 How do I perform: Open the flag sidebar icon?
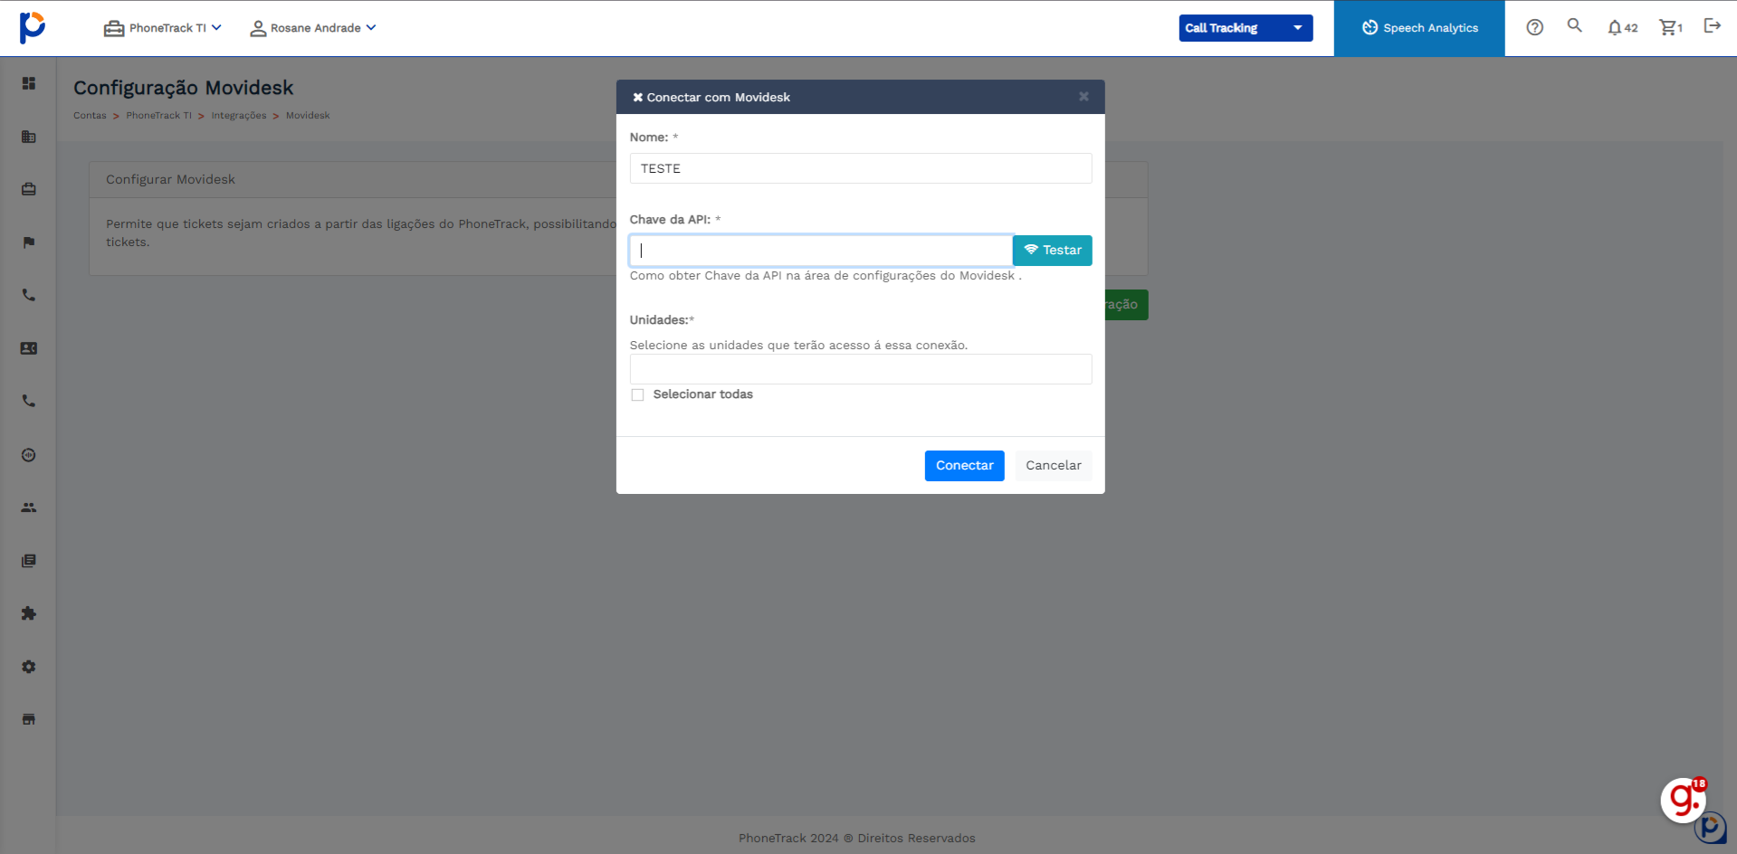click(x=29, y=242)
